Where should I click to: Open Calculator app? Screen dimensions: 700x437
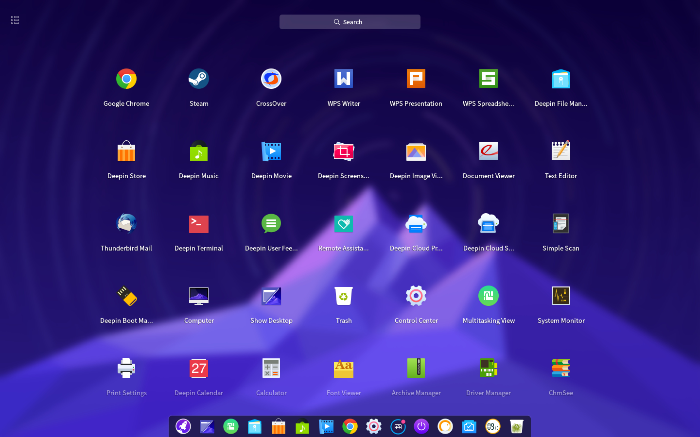[271, 368]
